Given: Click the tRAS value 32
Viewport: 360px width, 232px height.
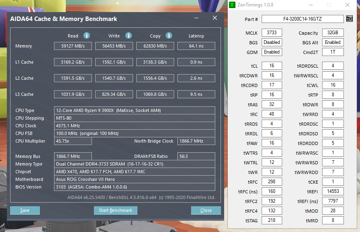Looking at the screenshot, I should (x=272, y=104).
